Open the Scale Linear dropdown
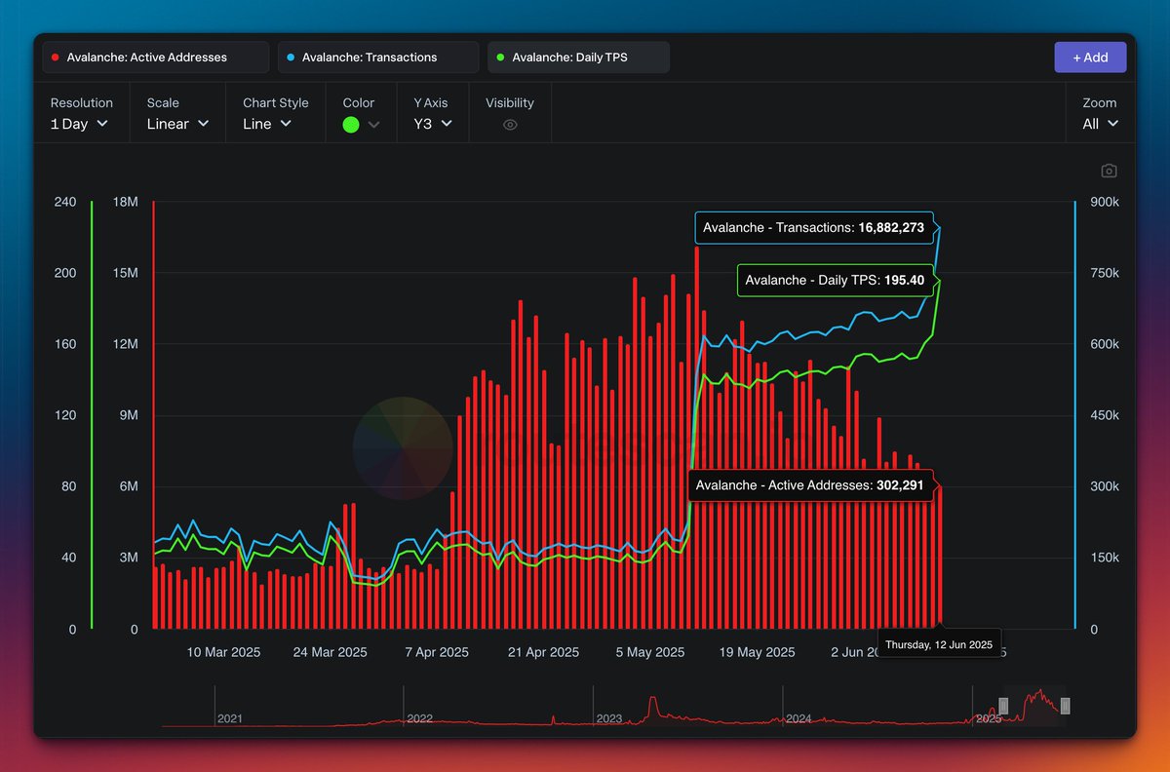Screen dimensions: 1170x772 click(178, 124)
